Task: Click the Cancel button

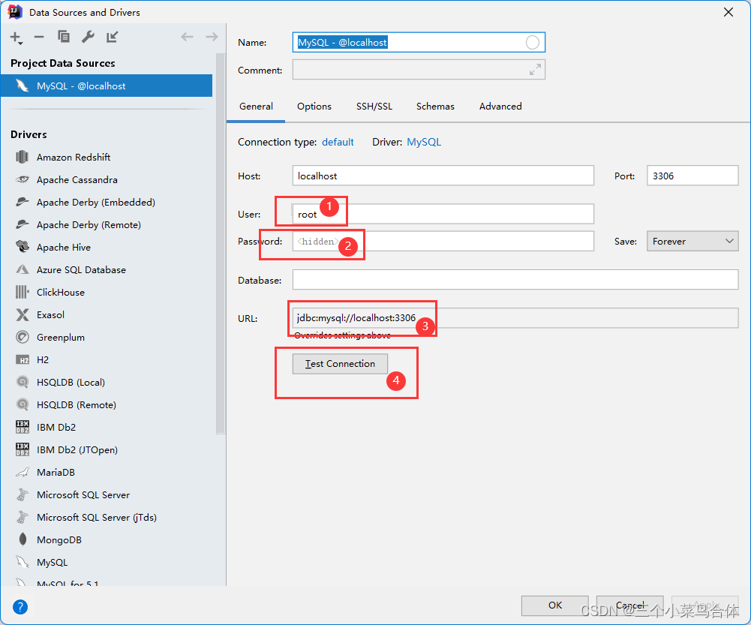Action: [629, 605]
